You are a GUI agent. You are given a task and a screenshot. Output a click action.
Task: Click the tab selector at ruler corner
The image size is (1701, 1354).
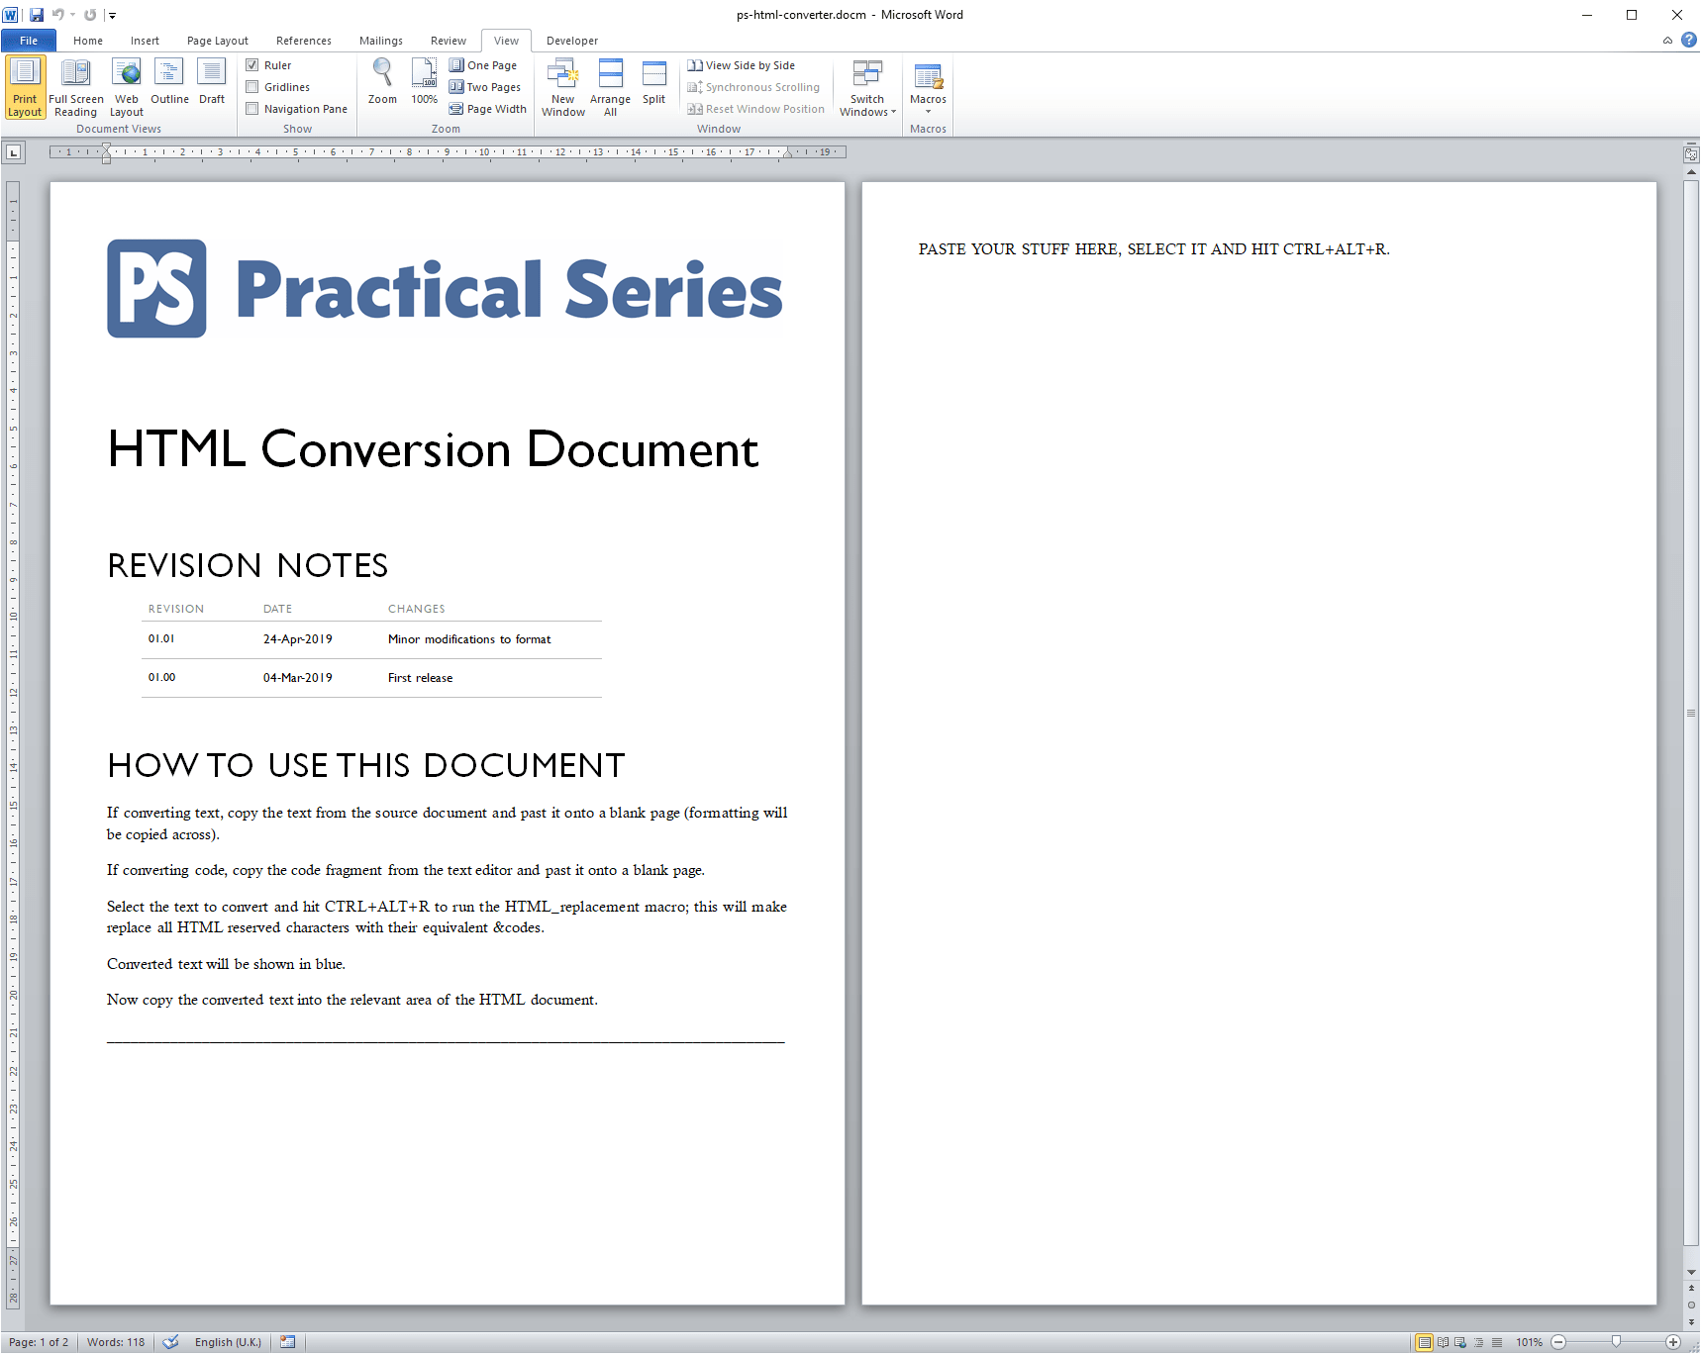point(13,152)
